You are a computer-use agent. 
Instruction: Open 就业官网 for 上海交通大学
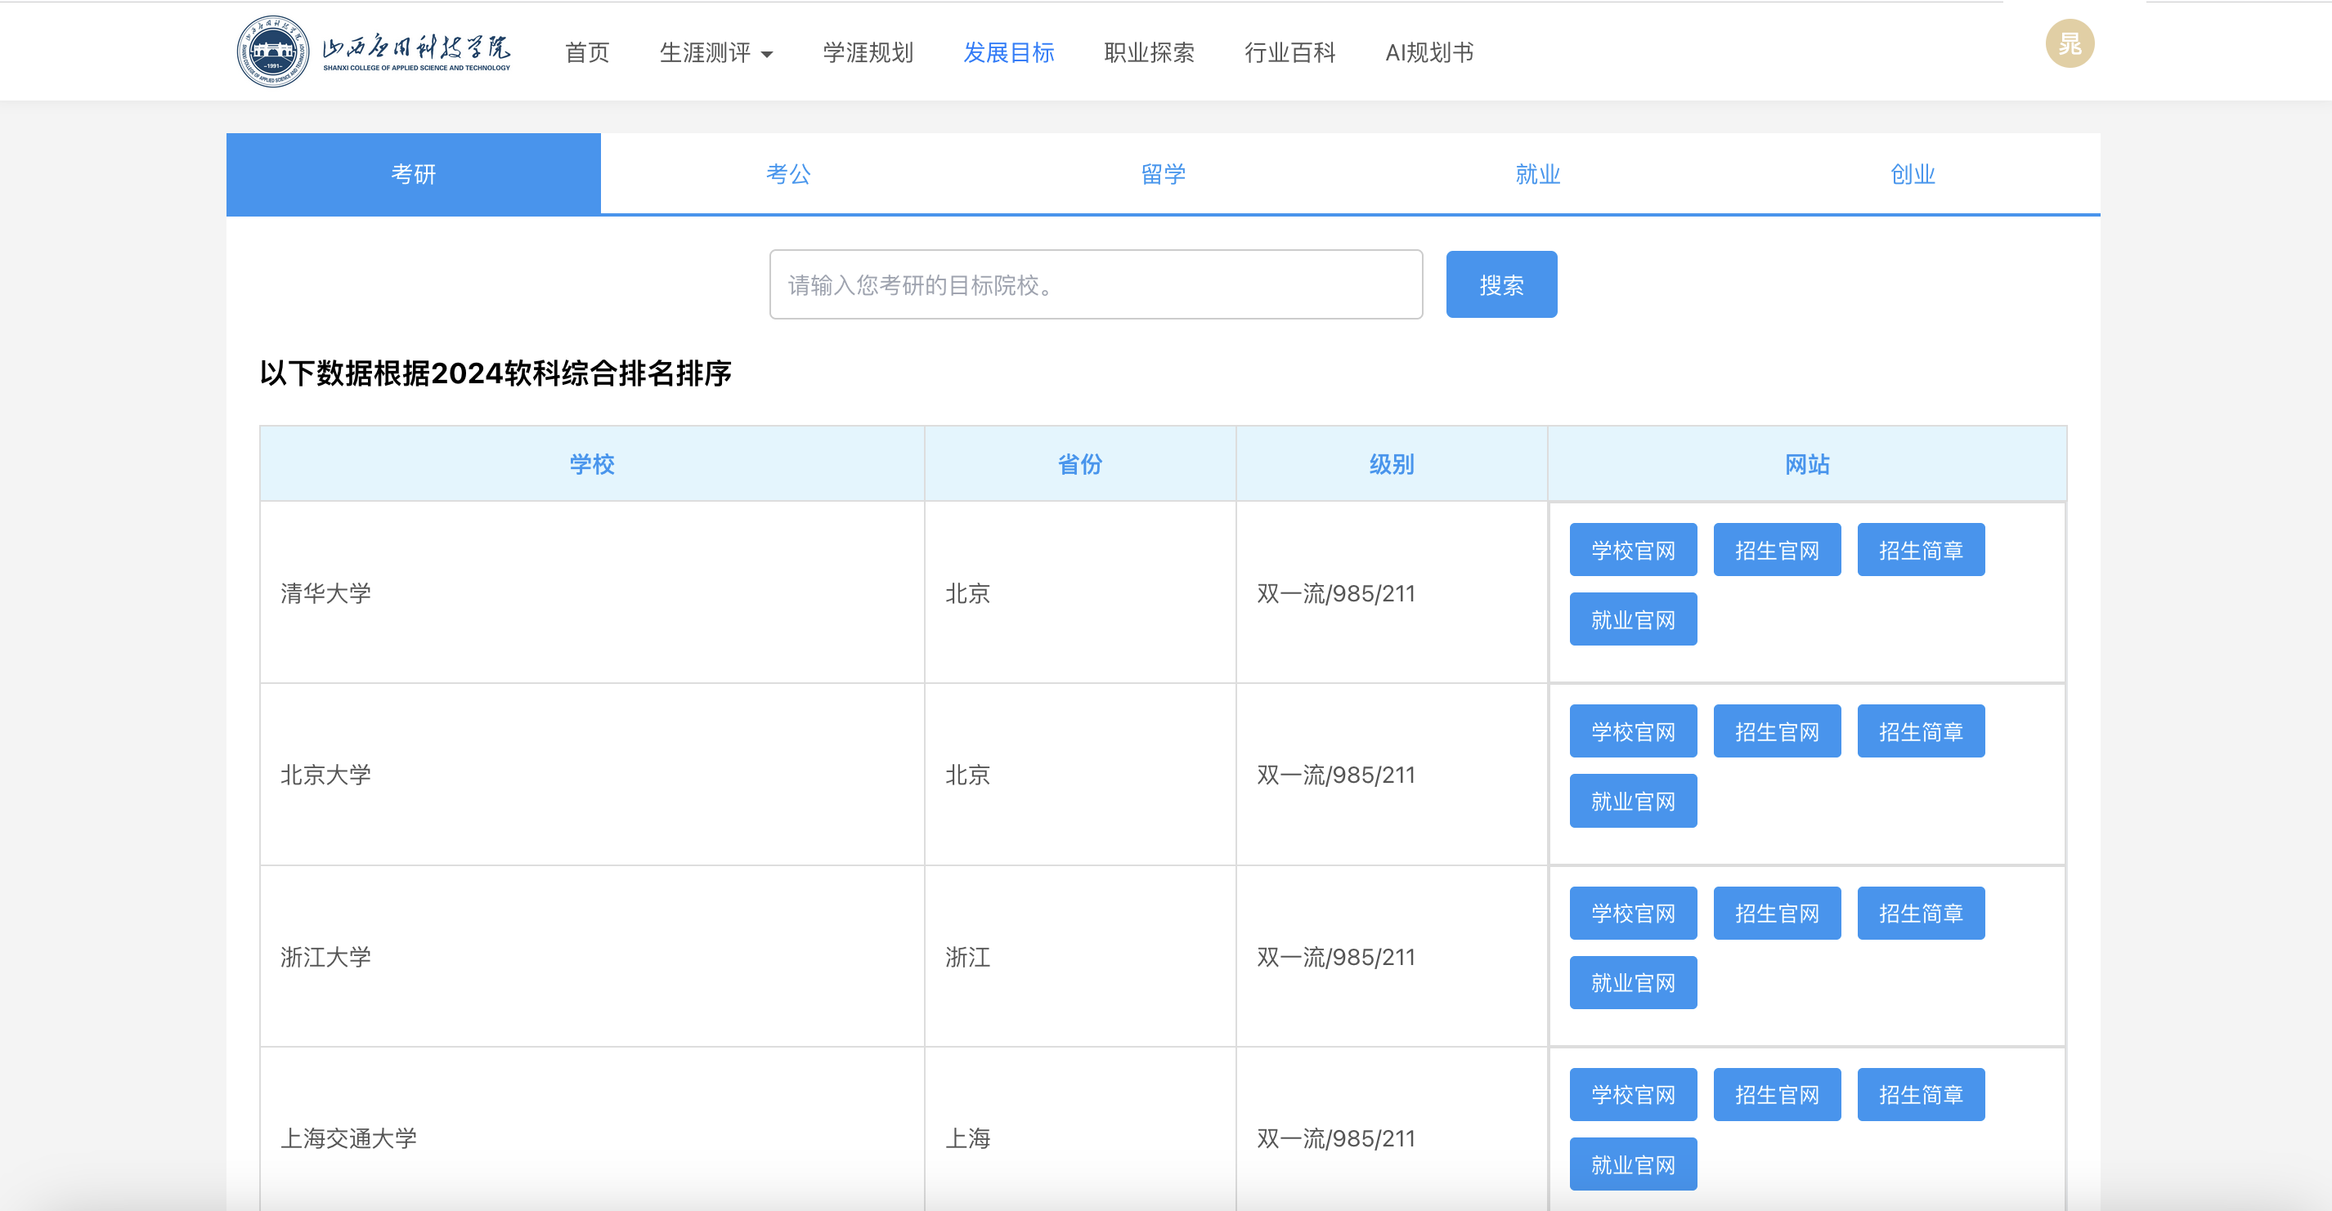1633,1165
